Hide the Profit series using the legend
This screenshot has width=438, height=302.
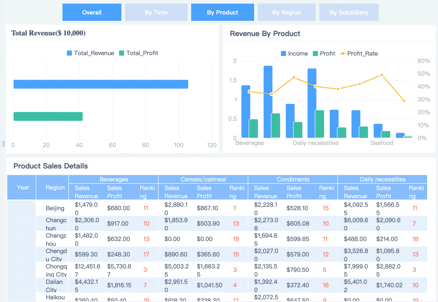pos(324,53)
